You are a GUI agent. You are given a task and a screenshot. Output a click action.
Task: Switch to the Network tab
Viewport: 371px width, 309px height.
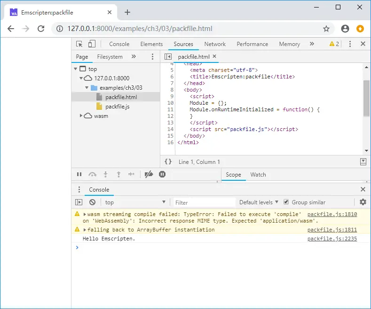(x=215, y=44)
